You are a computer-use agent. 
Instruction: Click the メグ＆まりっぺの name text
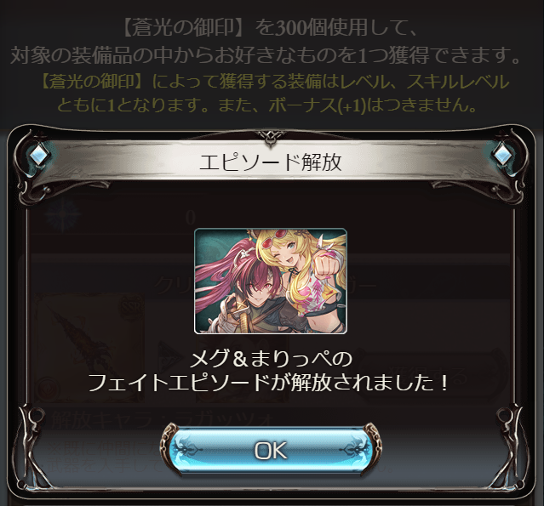271,359
